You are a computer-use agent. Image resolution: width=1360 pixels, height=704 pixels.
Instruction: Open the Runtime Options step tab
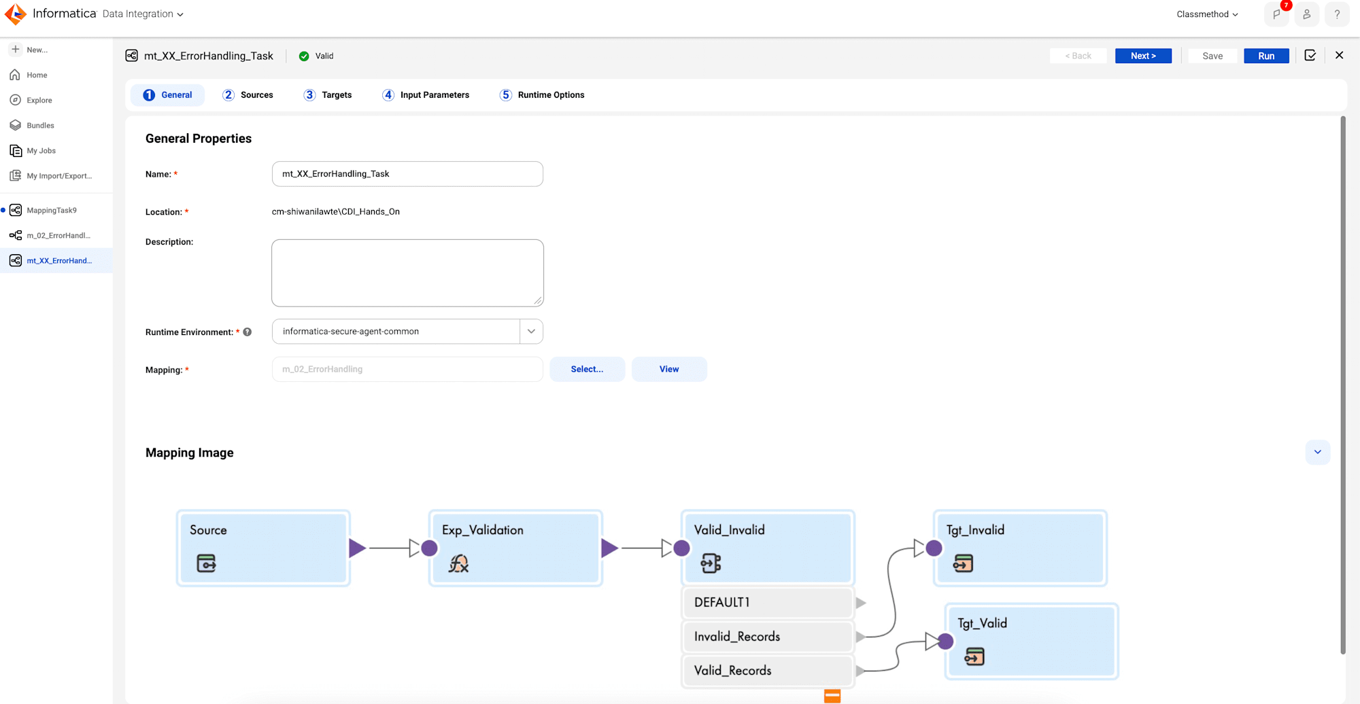click(x=542, y=95)
